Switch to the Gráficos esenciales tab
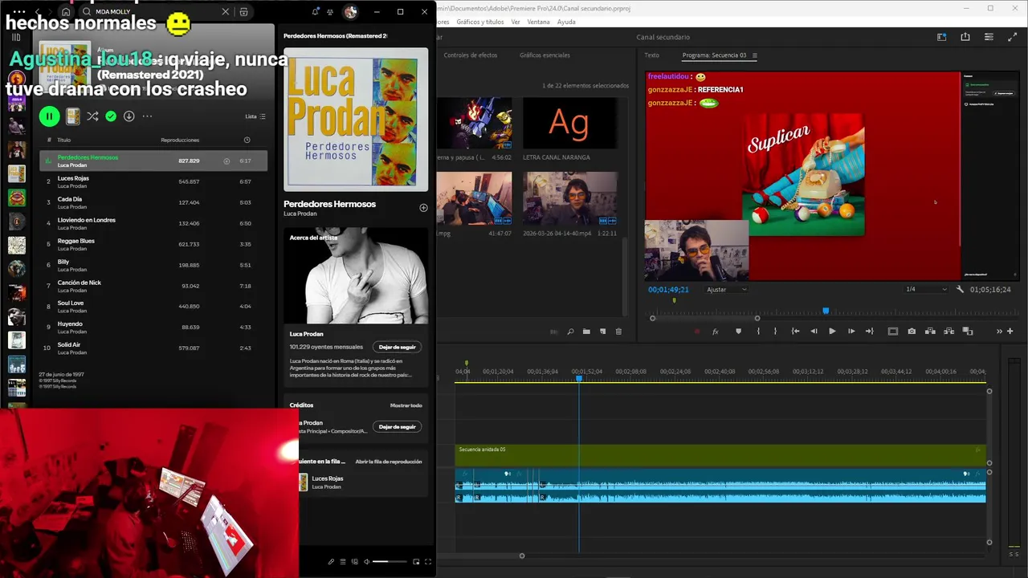The height and width of the screenshot is (578, 1028). [545, 55]
